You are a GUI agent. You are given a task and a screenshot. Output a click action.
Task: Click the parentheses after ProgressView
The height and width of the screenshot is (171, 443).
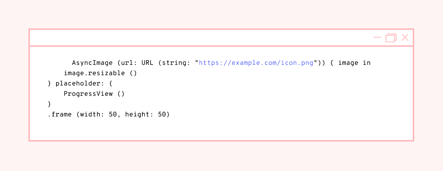click(x=121, y=94)
